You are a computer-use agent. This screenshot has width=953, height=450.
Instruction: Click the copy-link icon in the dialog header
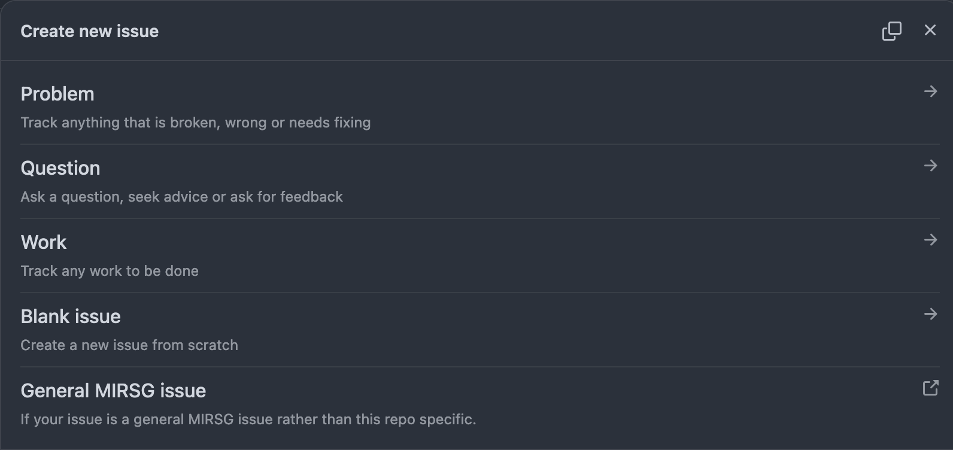[x=891, y=31]
